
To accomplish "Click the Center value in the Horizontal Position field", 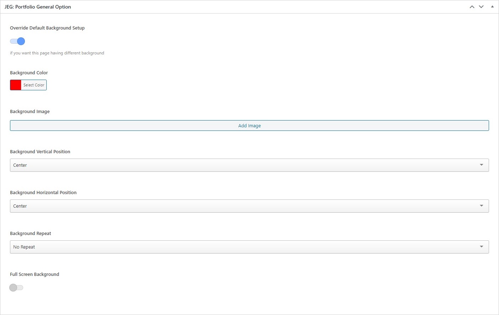I will coord(20,206).
